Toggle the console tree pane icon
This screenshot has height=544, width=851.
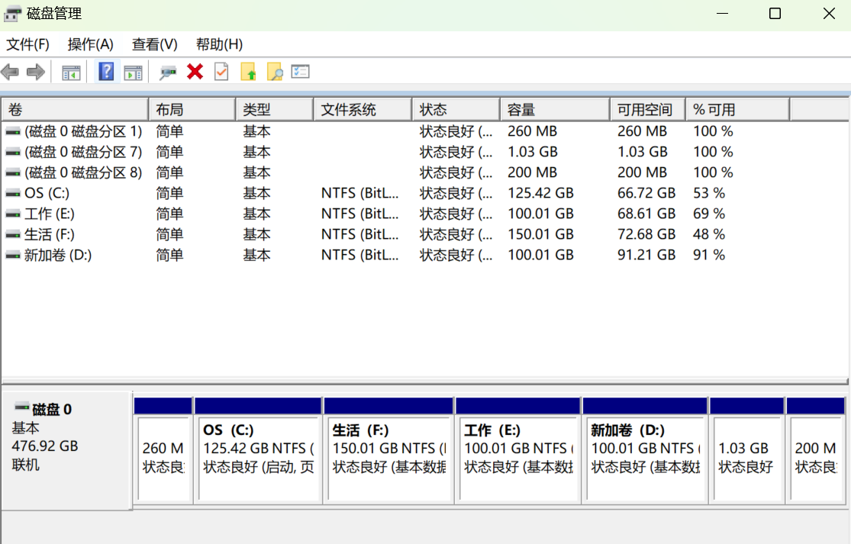point(71,72)
